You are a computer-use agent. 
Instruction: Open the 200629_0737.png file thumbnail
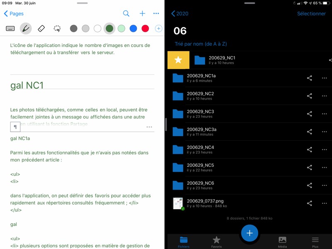pyautogui.click(x=178, y=203)
